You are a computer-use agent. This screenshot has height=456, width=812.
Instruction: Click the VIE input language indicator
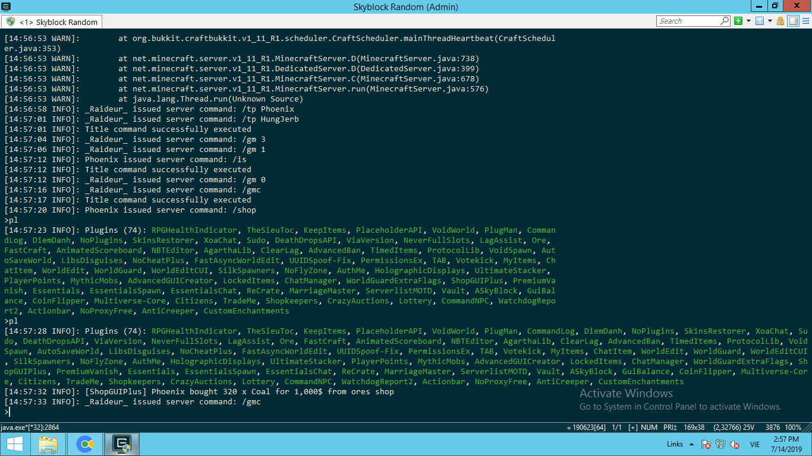[755, 444]
